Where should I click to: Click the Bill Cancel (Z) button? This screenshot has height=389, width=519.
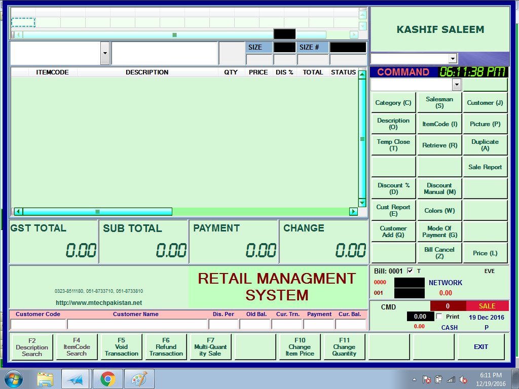[x=439, y=253]
